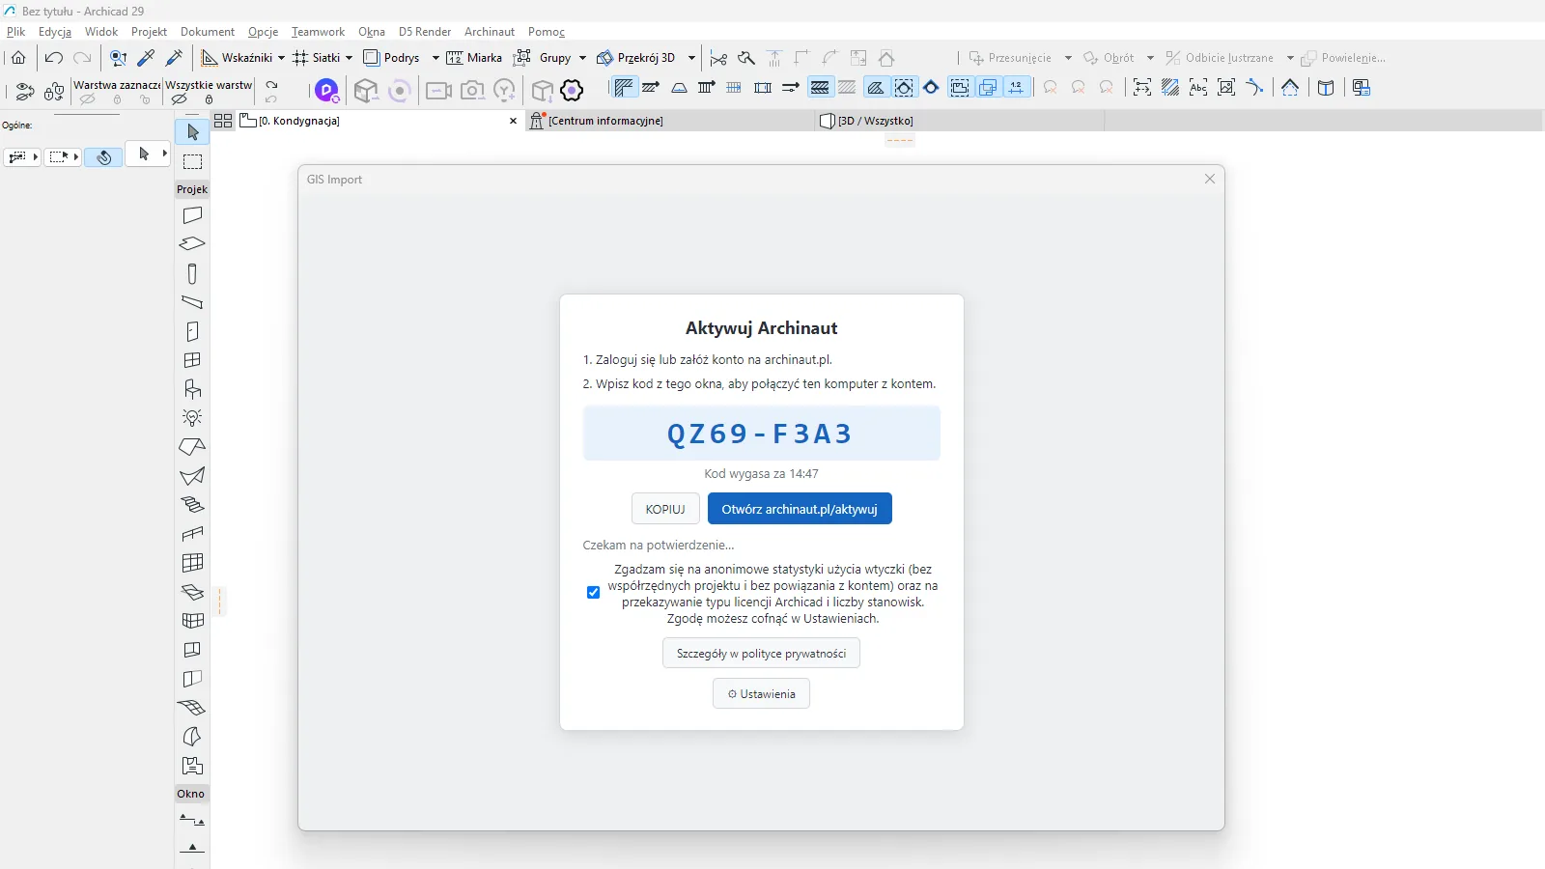Image resolution: width=1545 pixels, height=869 pixels.
Task: Uncheck the anonymous statistics consent checkbox
Action: tap(593, 593)
